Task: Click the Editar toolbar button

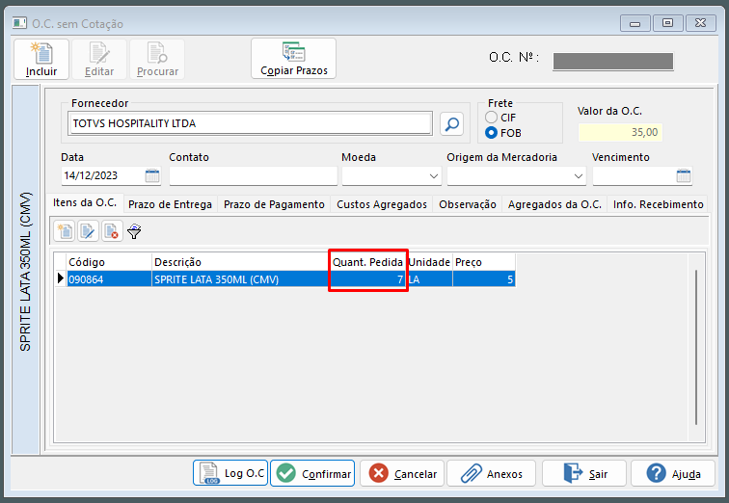Action: 99,59
